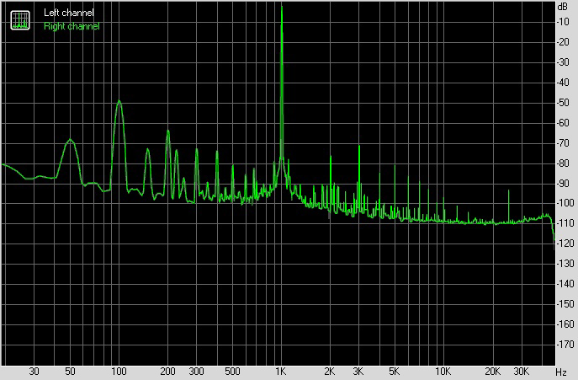Image resolution: width=578 pixels, height=380 pixels.
Task: Select the "Left channel" legend label
Action: tap(69, 13)
